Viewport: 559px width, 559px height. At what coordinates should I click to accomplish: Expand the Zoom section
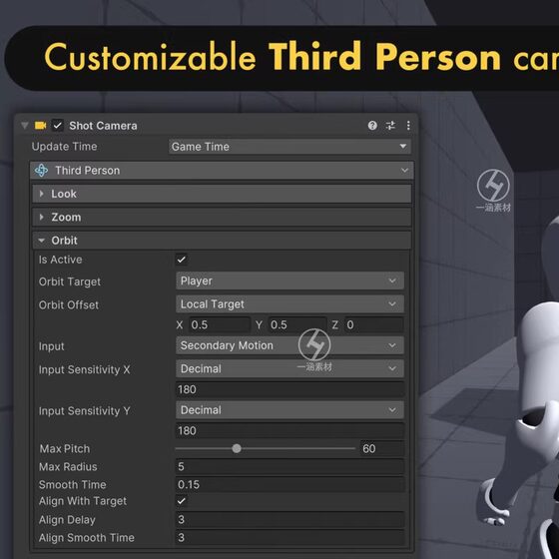[x=222, y=218]
